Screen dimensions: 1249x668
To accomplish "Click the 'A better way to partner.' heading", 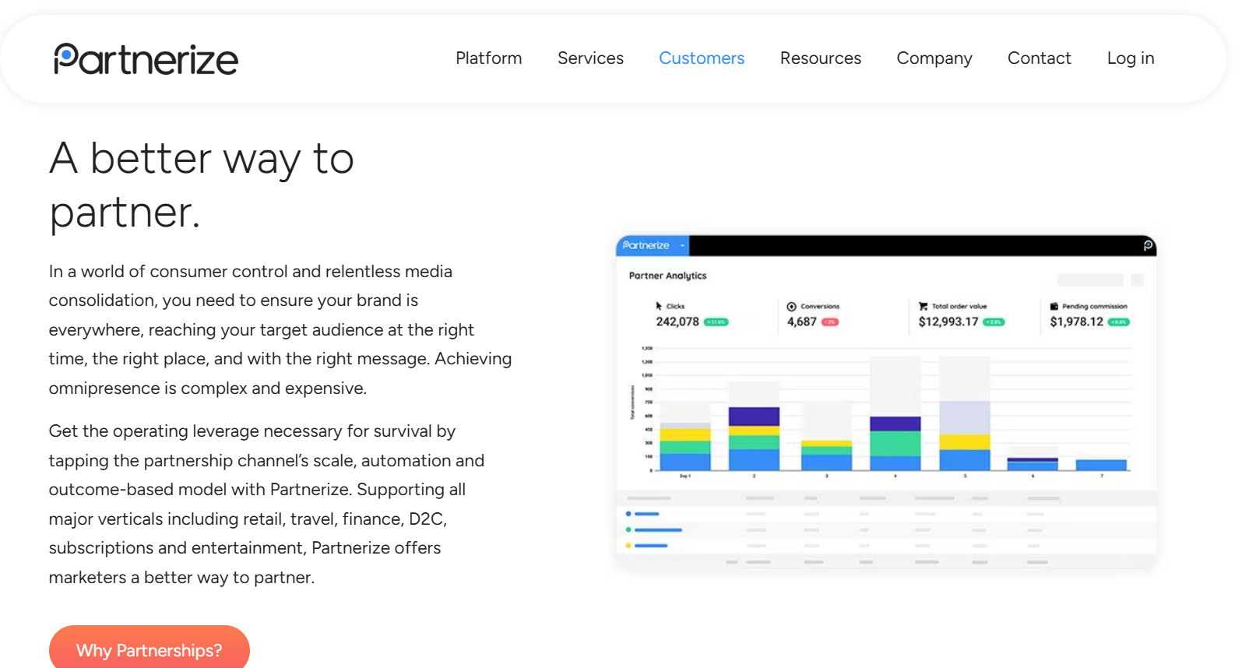I will tap(202, 185).
